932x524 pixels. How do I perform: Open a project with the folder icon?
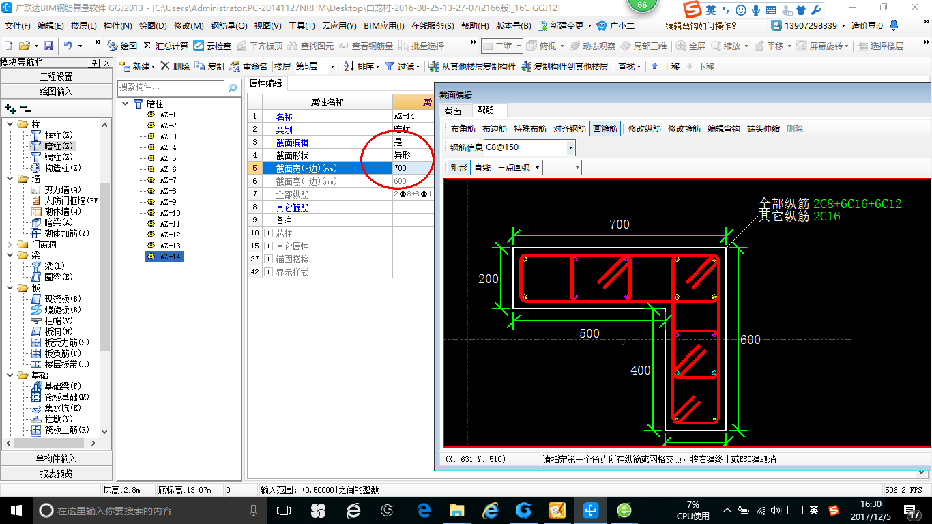pyautogui.click(x=24, y=46)
